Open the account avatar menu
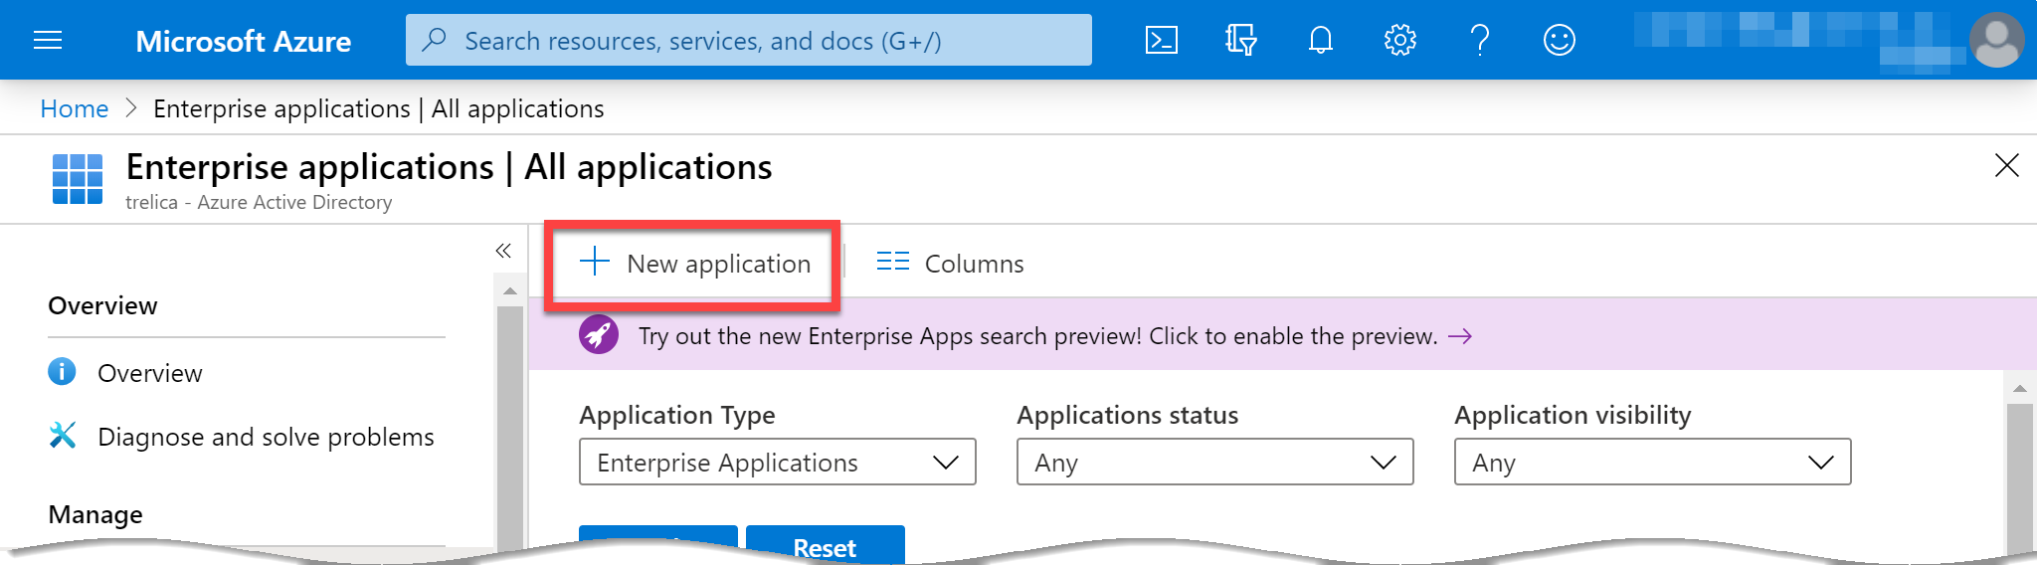2037x565 pixels. point(1996,40)
